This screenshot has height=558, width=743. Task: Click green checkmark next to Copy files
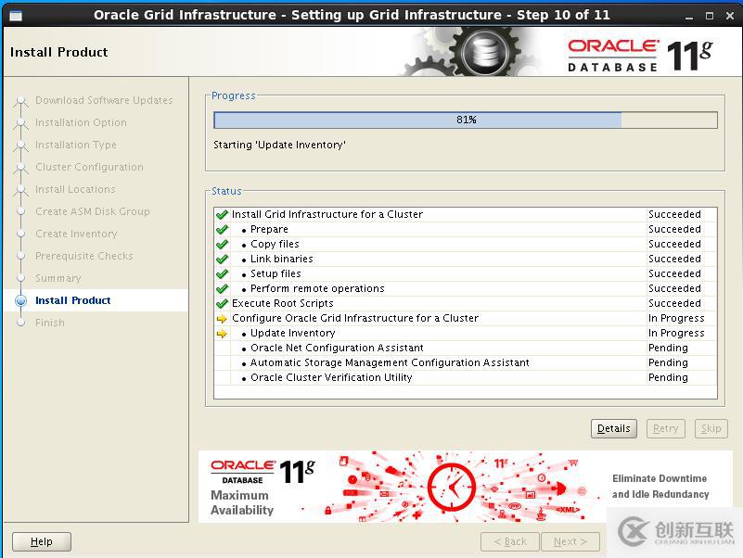pos(222,245)
